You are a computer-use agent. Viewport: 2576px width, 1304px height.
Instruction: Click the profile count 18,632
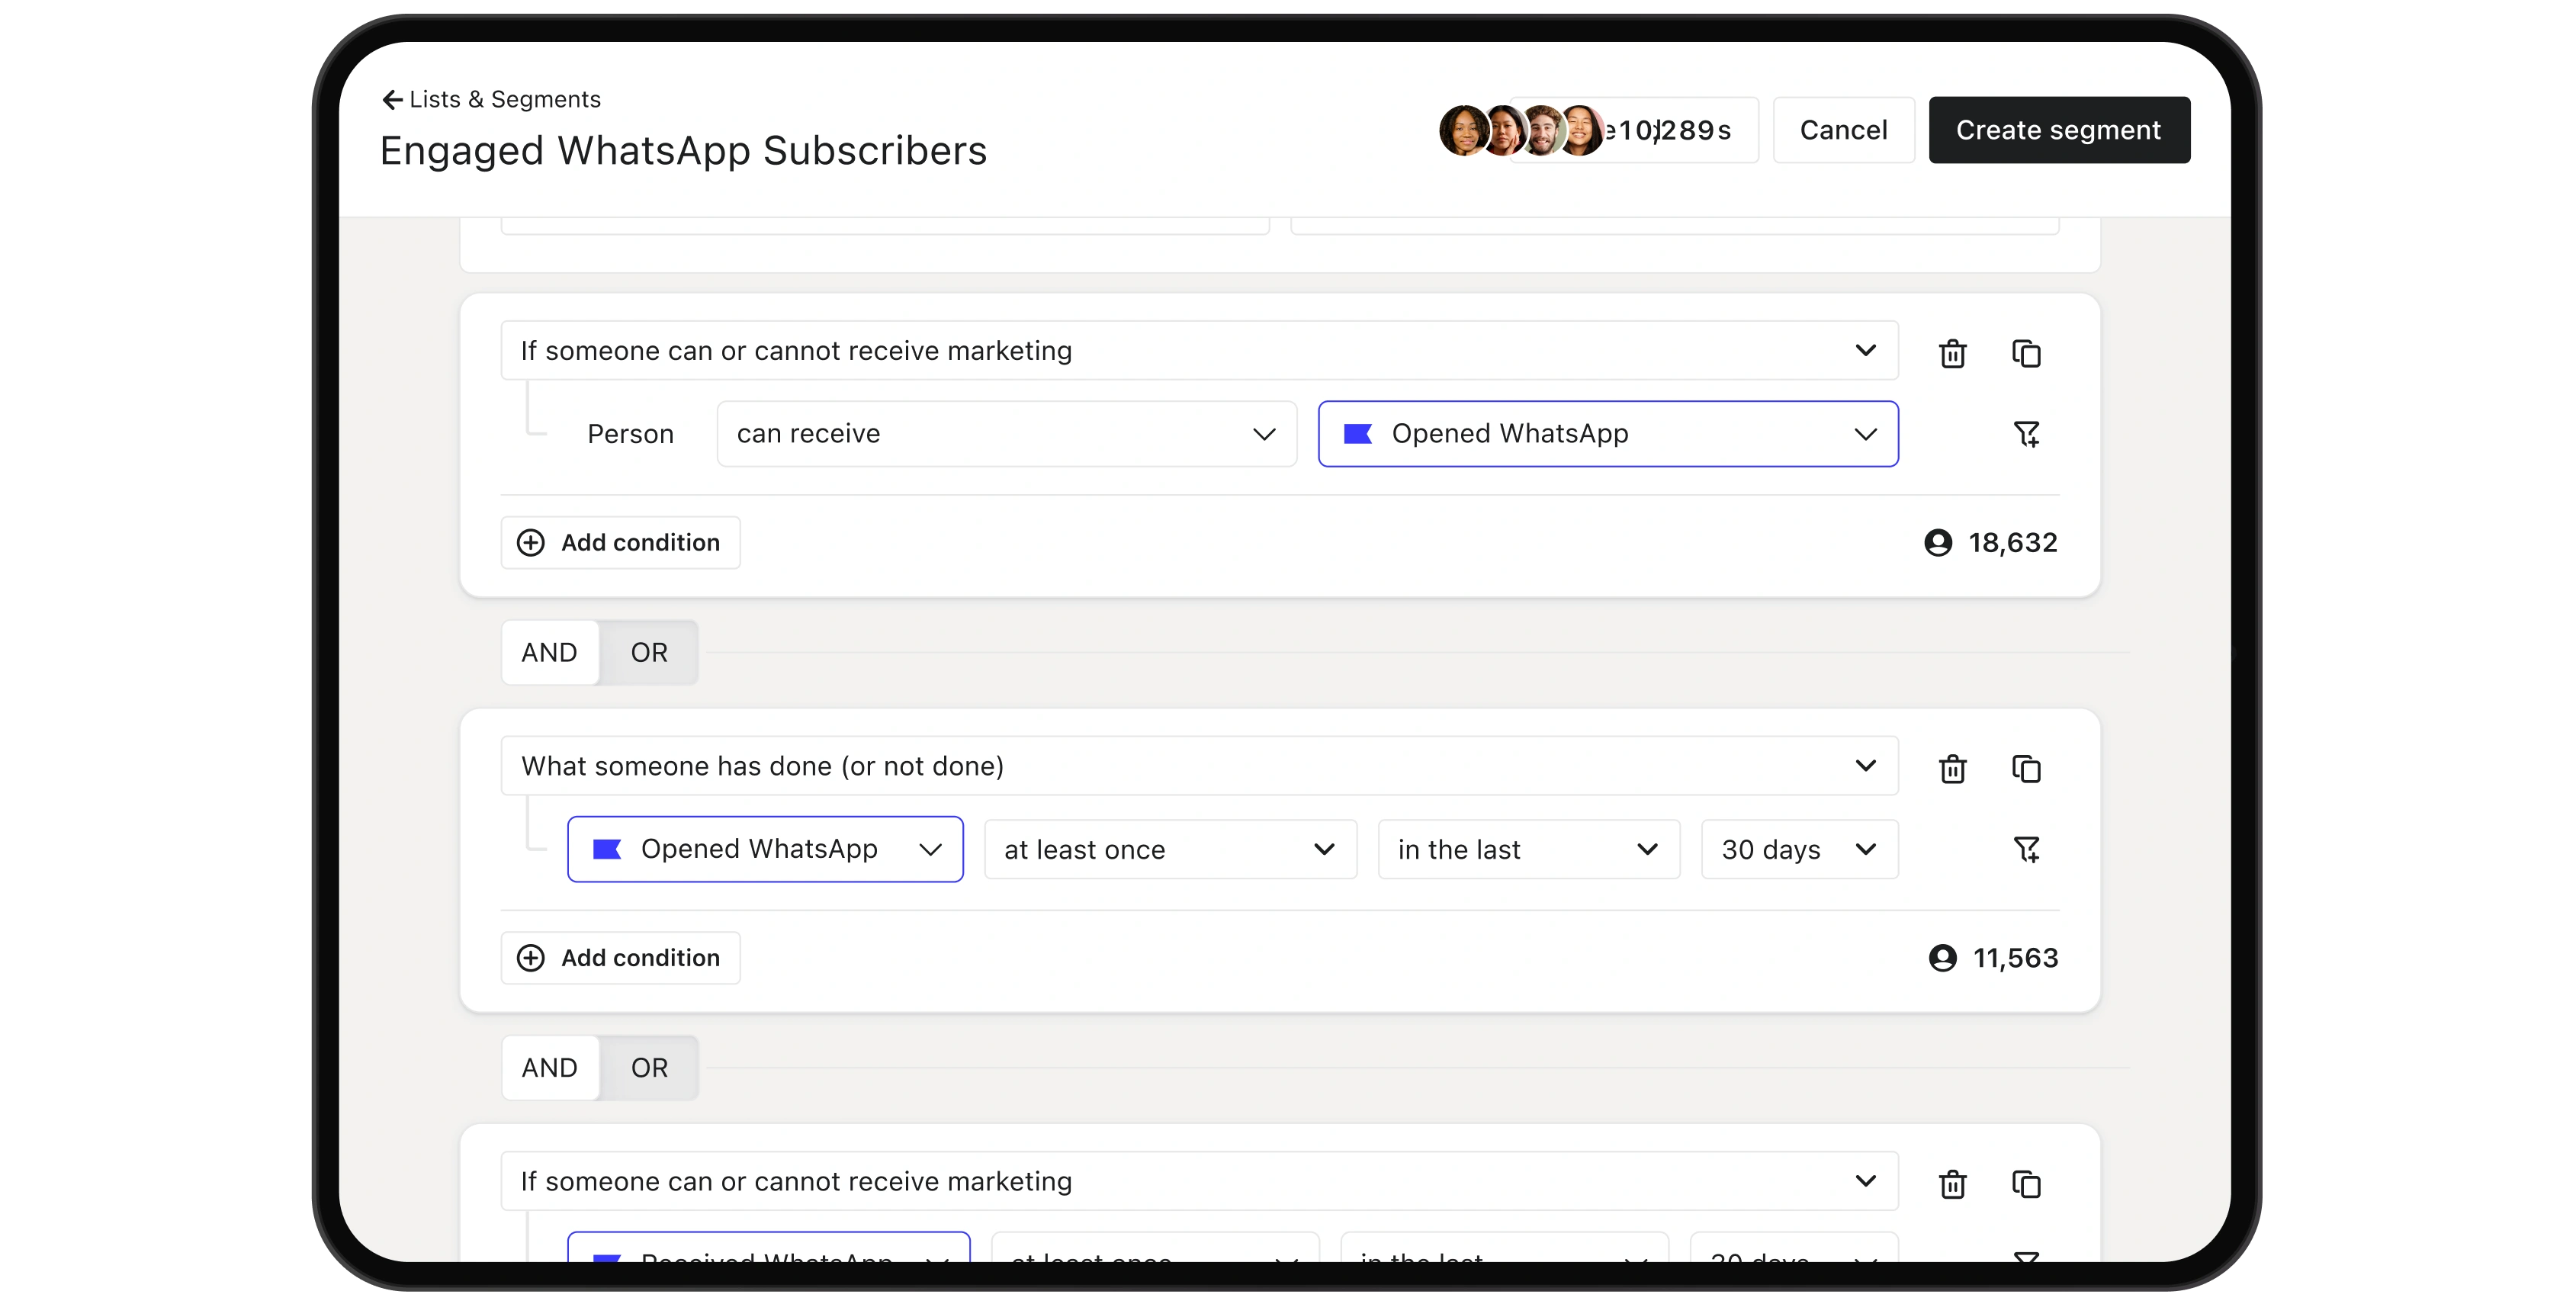tap(2013, 543)
